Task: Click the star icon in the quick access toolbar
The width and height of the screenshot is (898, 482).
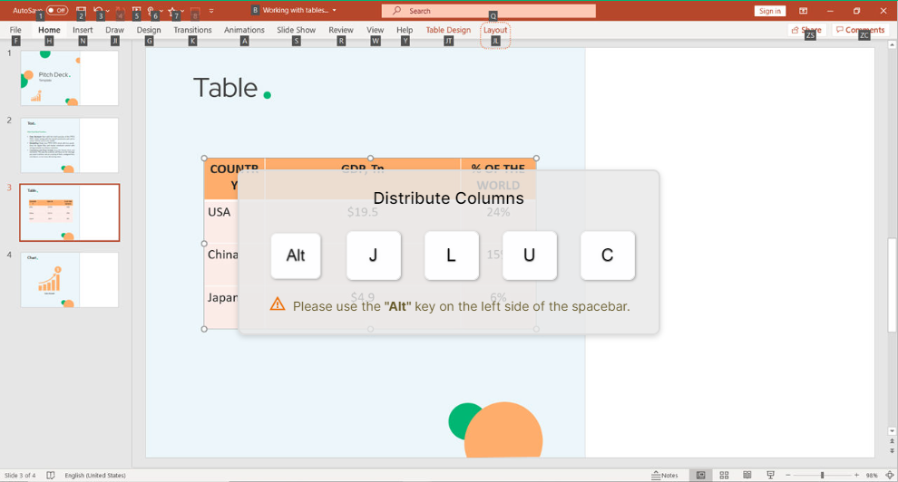Action: [171, 10]
